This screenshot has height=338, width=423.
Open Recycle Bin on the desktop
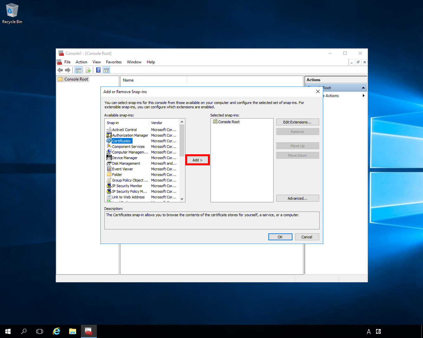[x=12, y=14]
